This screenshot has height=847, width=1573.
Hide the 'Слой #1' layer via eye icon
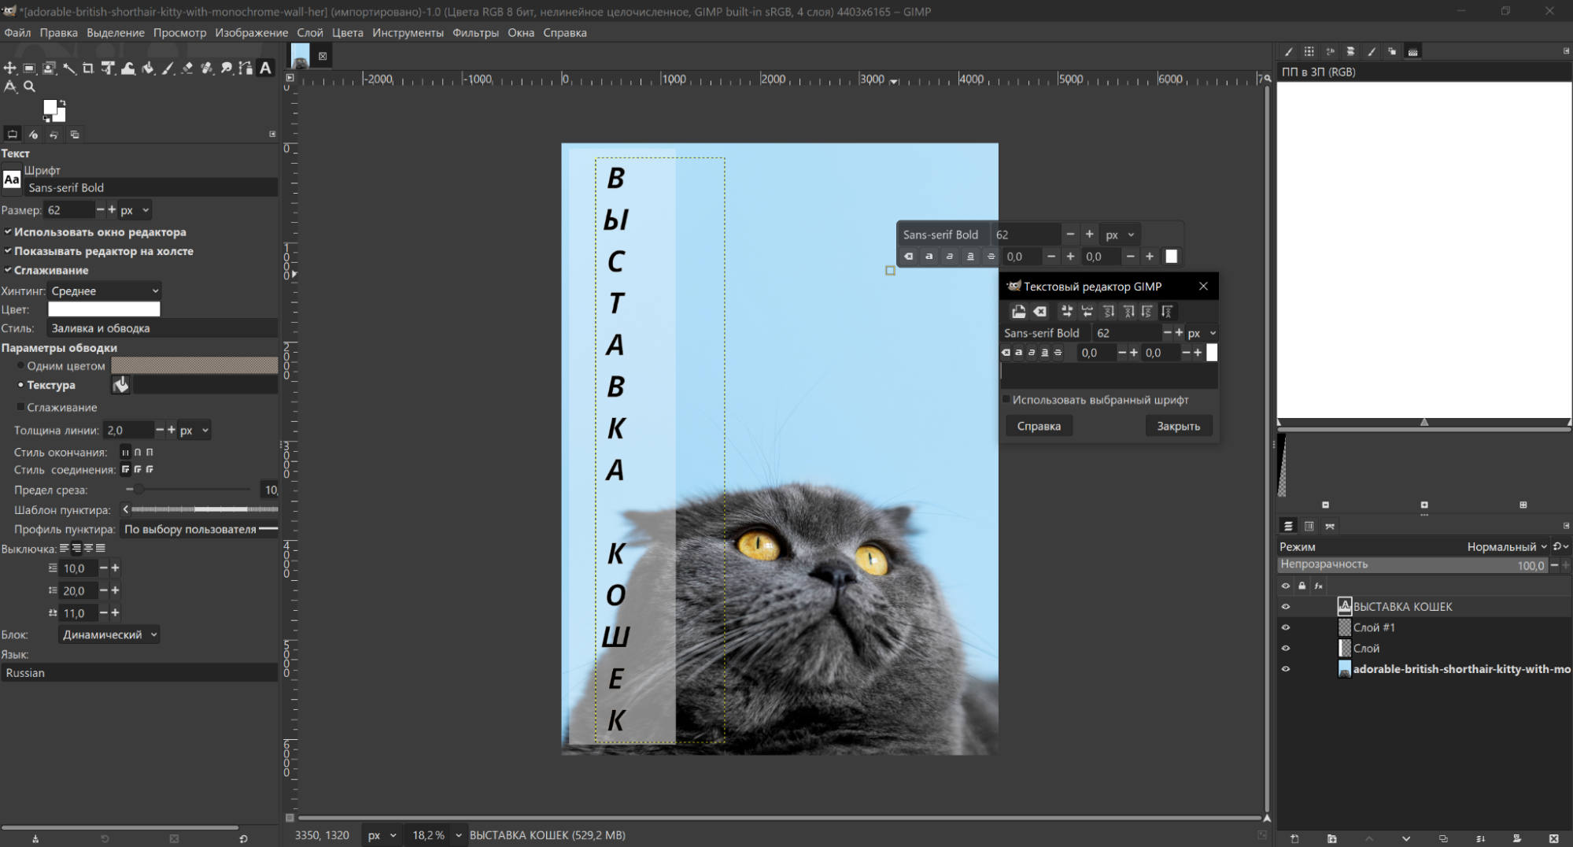tap(1286, 627)
